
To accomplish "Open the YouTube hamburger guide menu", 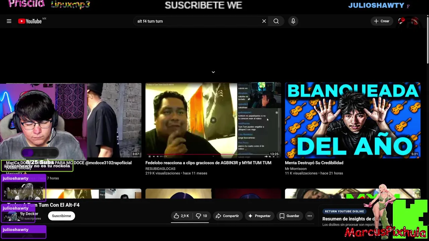I will (9, 21).
